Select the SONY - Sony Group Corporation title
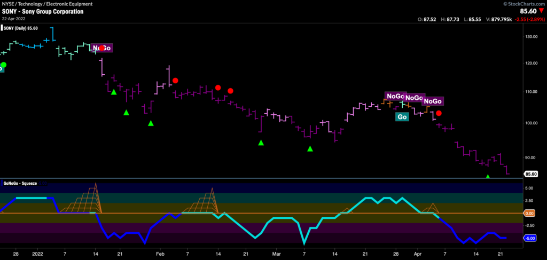The height and width of the screenshot is (260, 547). click(x=43, y=11)
